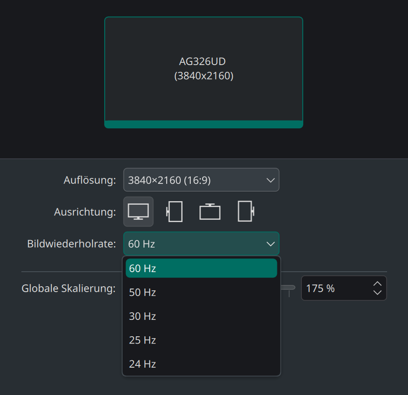Viewport: 408px width, 395px height.
Task: Pick the rotate-right portrait orientation icon
Action: pyautogui.click(x=246, y=212)
